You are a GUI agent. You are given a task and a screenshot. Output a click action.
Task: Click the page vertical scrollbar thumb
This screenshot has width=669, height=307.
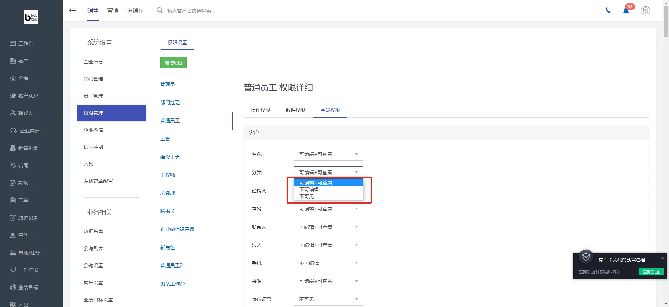[x=666, y=21]
